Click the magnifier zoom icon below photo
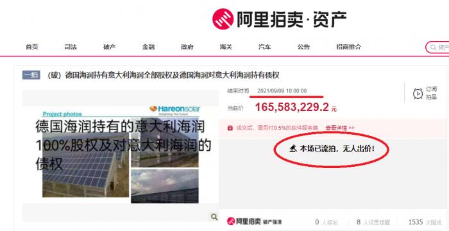This screenshot has height=231, width=449. (x=214, y=217)
